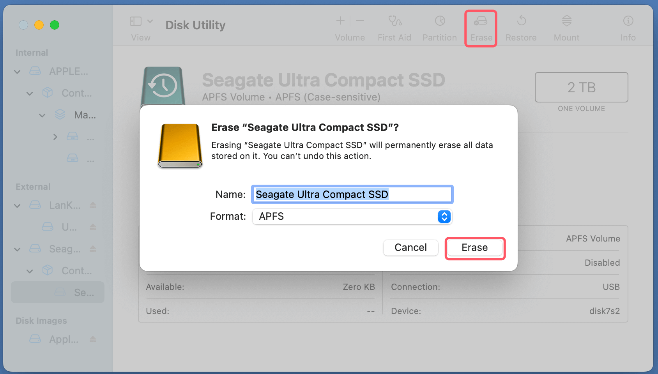Viewport: 658px width, 374px height.
Task: Mount the selected disk
Action: [x=566, y=25]
